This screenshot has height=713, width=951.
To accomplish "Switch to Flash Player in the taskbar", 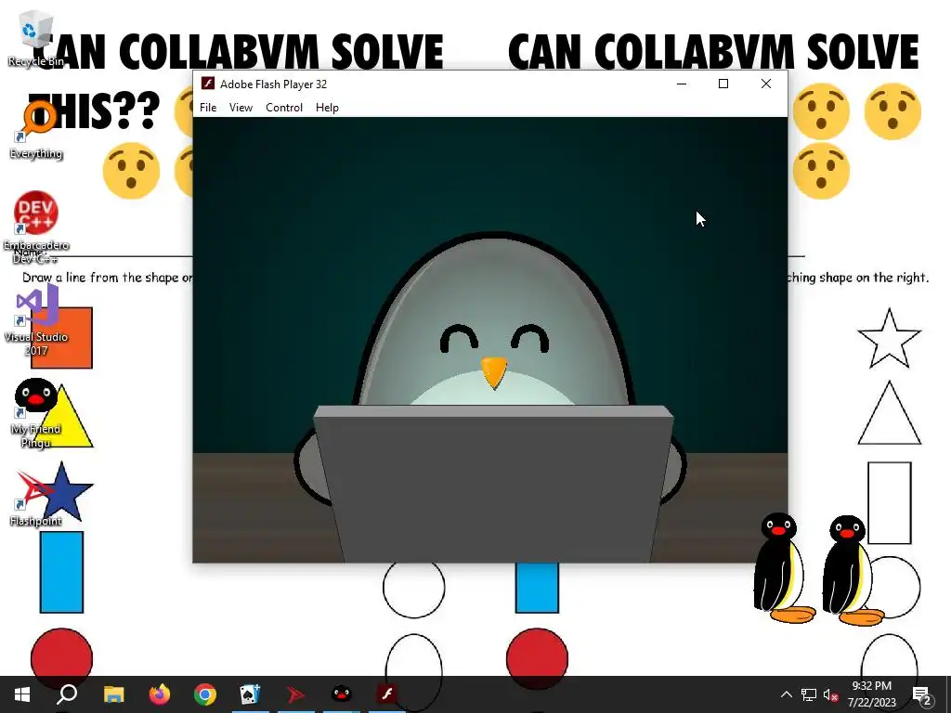I will click(x=387, y=694).
